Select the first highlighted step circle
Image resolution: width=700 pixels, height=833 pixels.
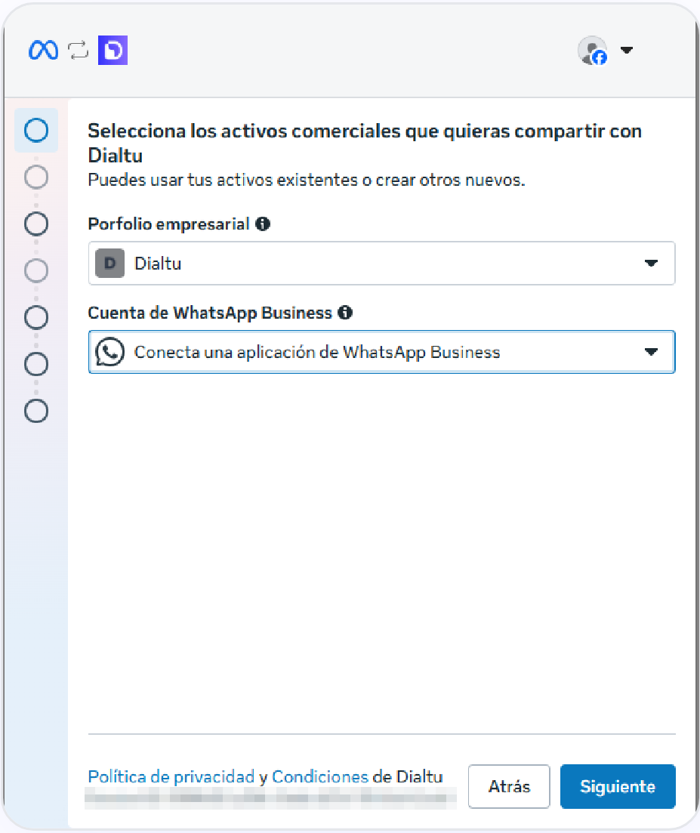pyautogui.click(x=36, y=130)
